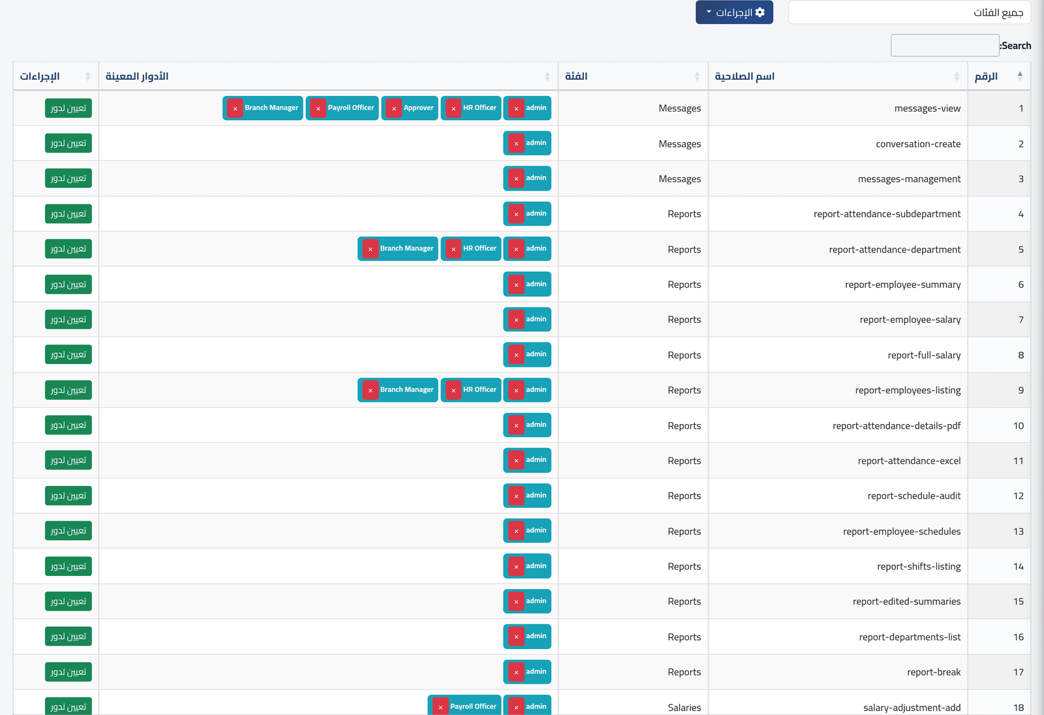Click row number 12 cell

pyautogui.click(x=999, y=496)
